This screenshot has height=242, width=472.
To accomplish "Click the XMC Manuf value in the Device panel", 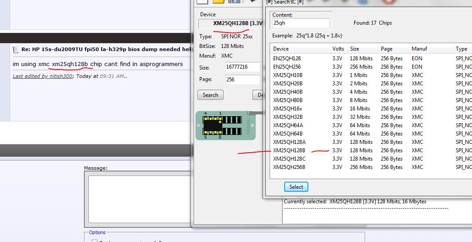I will tap(227, 56).
